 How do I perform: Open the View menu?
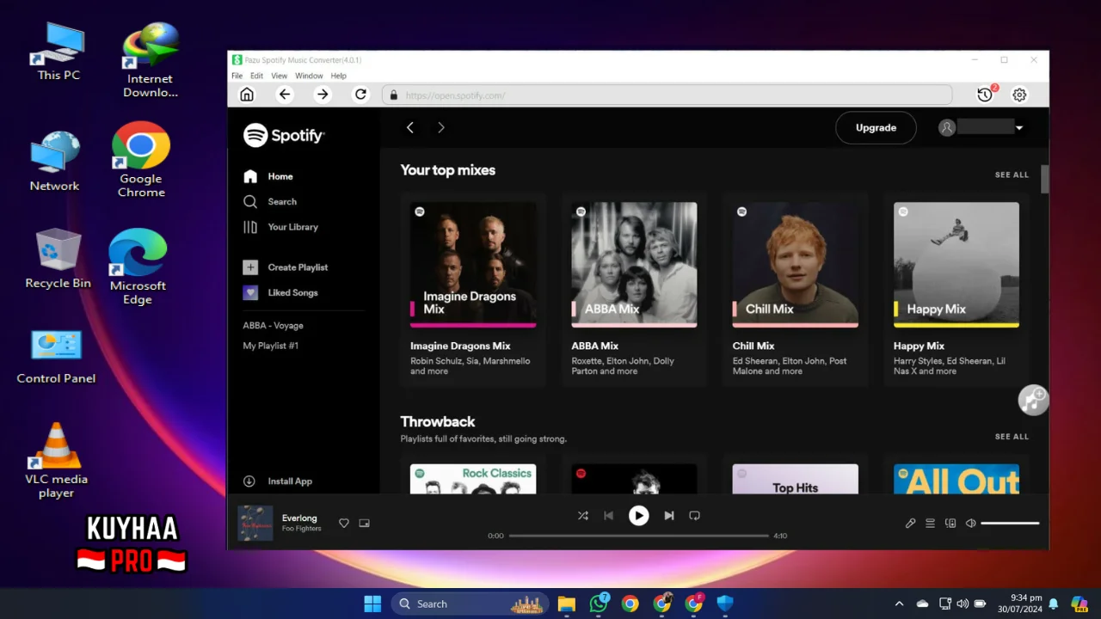pyautogui.click(x=280, y=76)
